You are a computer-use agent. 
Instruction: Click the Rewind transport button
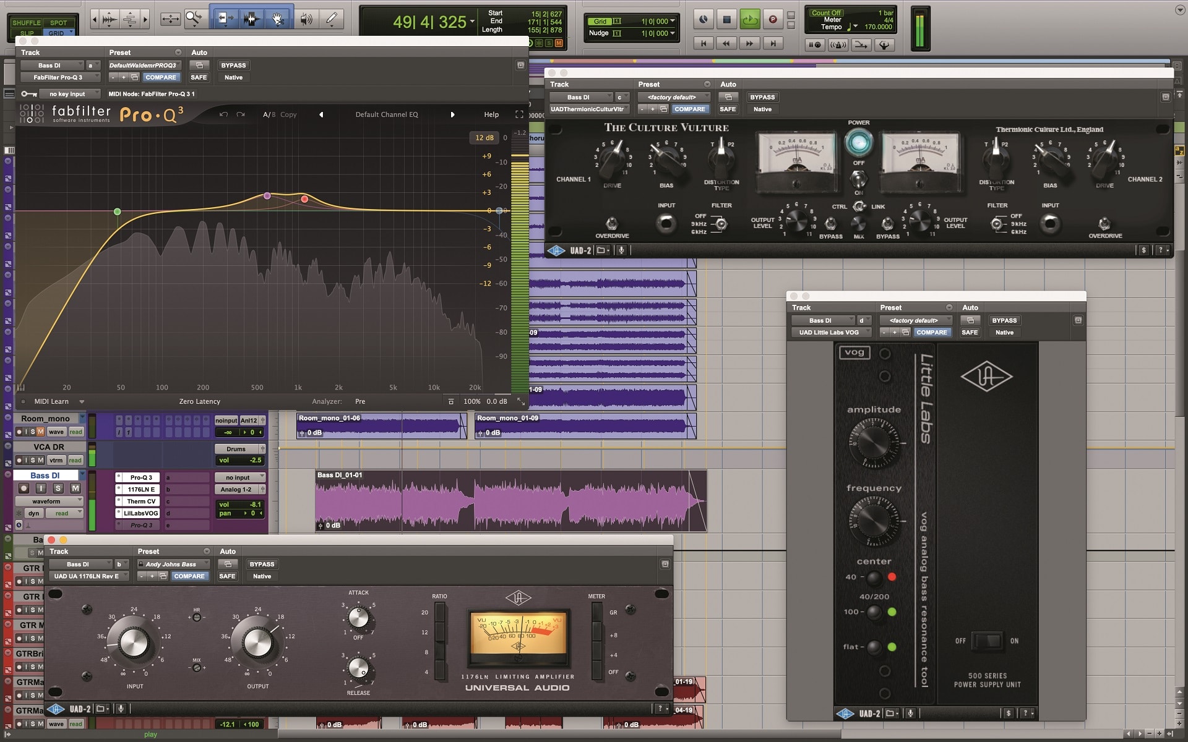click(x=726, y=43)
